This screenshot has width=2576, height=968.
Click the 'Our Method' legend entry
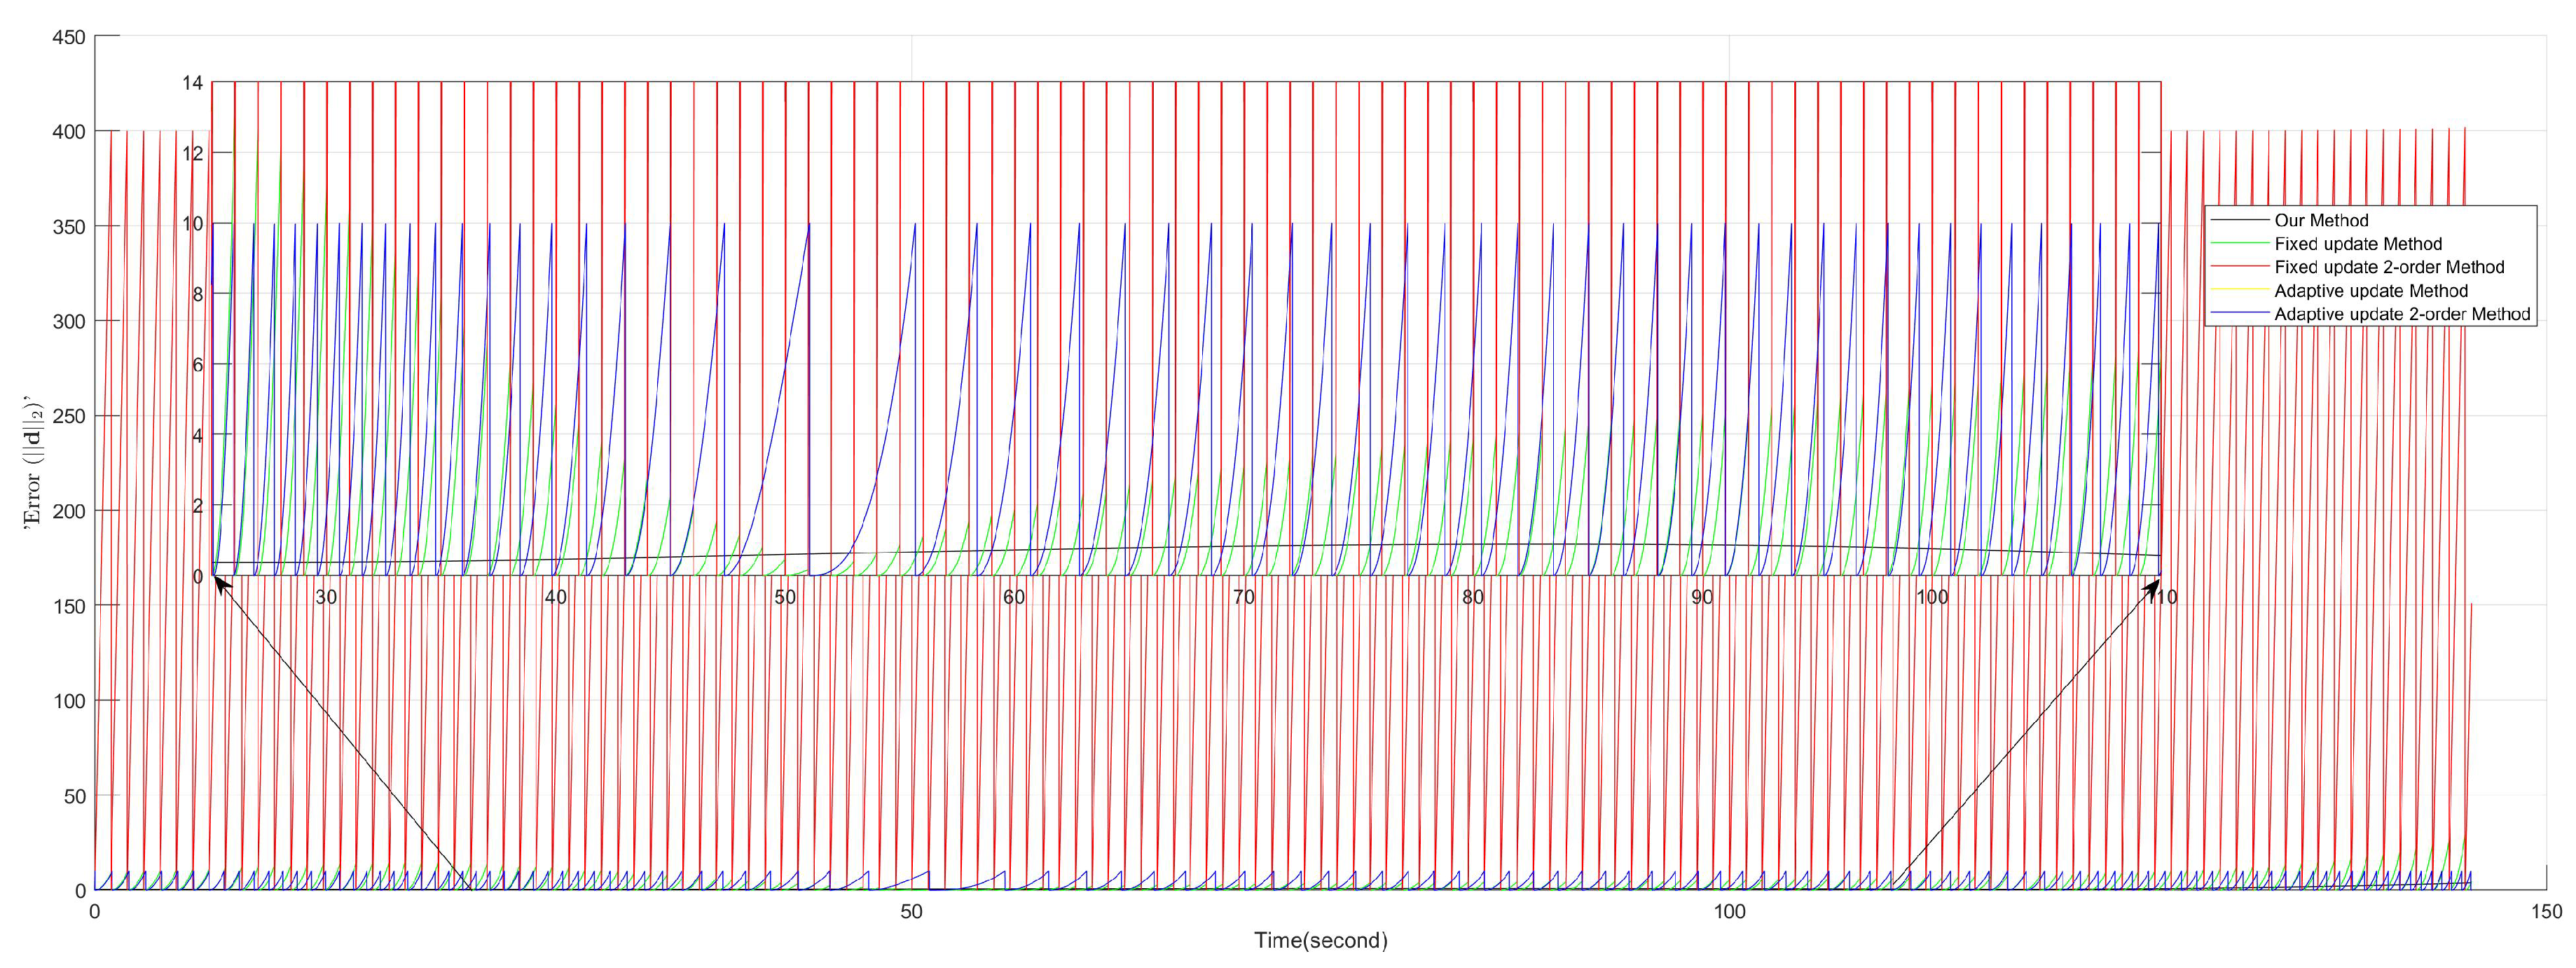2320,220
